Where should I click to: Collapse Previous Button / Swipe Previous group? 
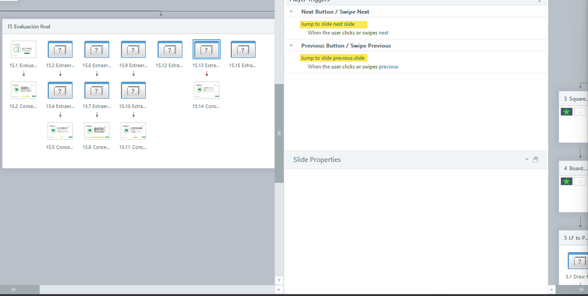click(x=291, y=46)
